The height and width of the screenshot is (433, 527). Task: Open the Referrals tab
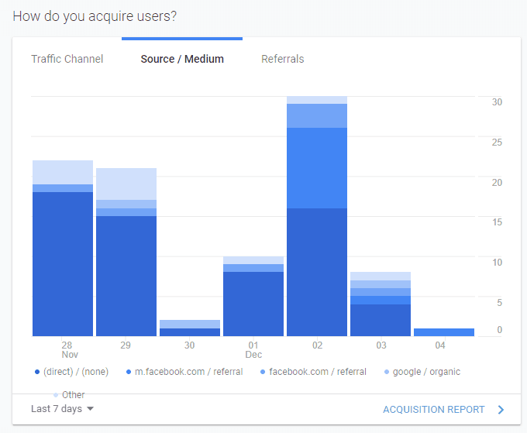coord(282,59)
